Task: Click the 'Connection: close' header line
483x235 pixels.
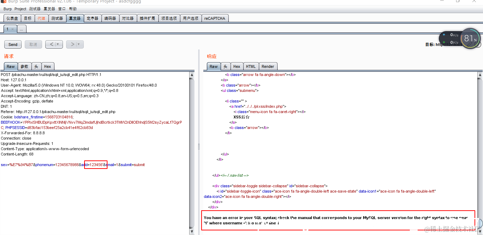Action: [x=16, y=138]
